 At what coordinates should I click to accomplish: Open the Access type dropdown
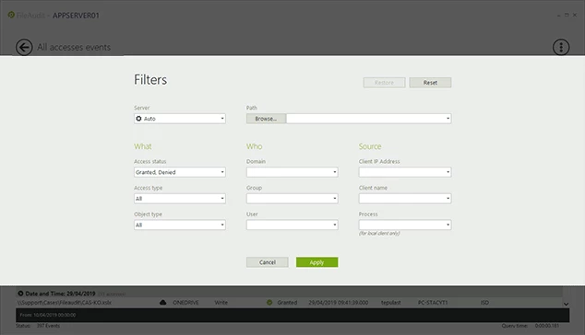[x=180, y=199]
